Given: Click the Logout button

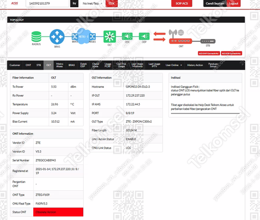Looking at the screenshot, I should pos(233,4).
